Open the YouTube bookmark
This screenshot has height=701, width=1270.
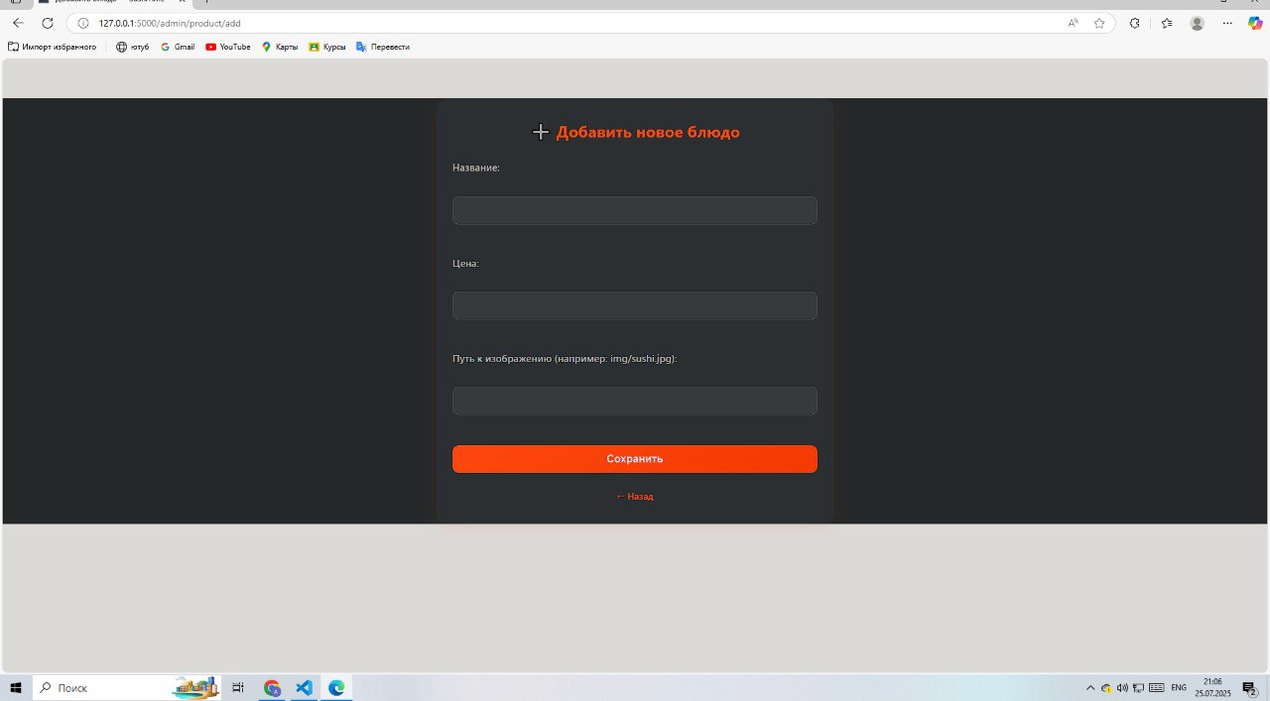(228, 47)
